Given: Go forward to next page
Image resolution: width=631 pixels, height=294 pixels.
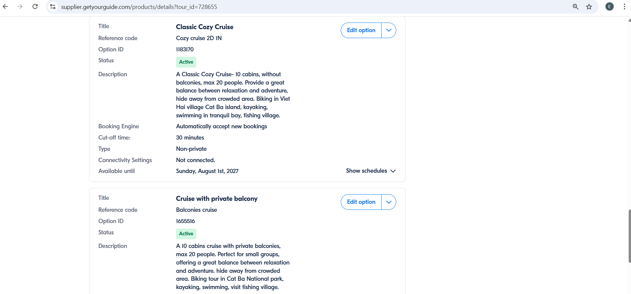Looking at the screenshot, I should click(20, 7).
